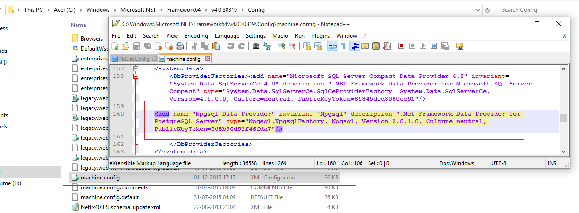The height and width of the screenshot is (213, 579).
Task: Open Find with the binoculars icon
Action: [x=256, y=46]
